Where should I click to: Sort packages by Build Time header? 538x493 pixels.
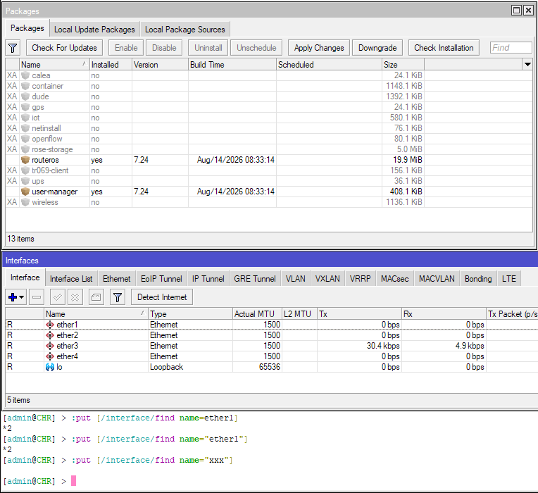[232, 65]
